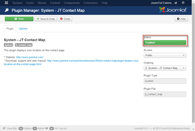Click the external link icon beside JoomTut Extens...

(175, 3)
